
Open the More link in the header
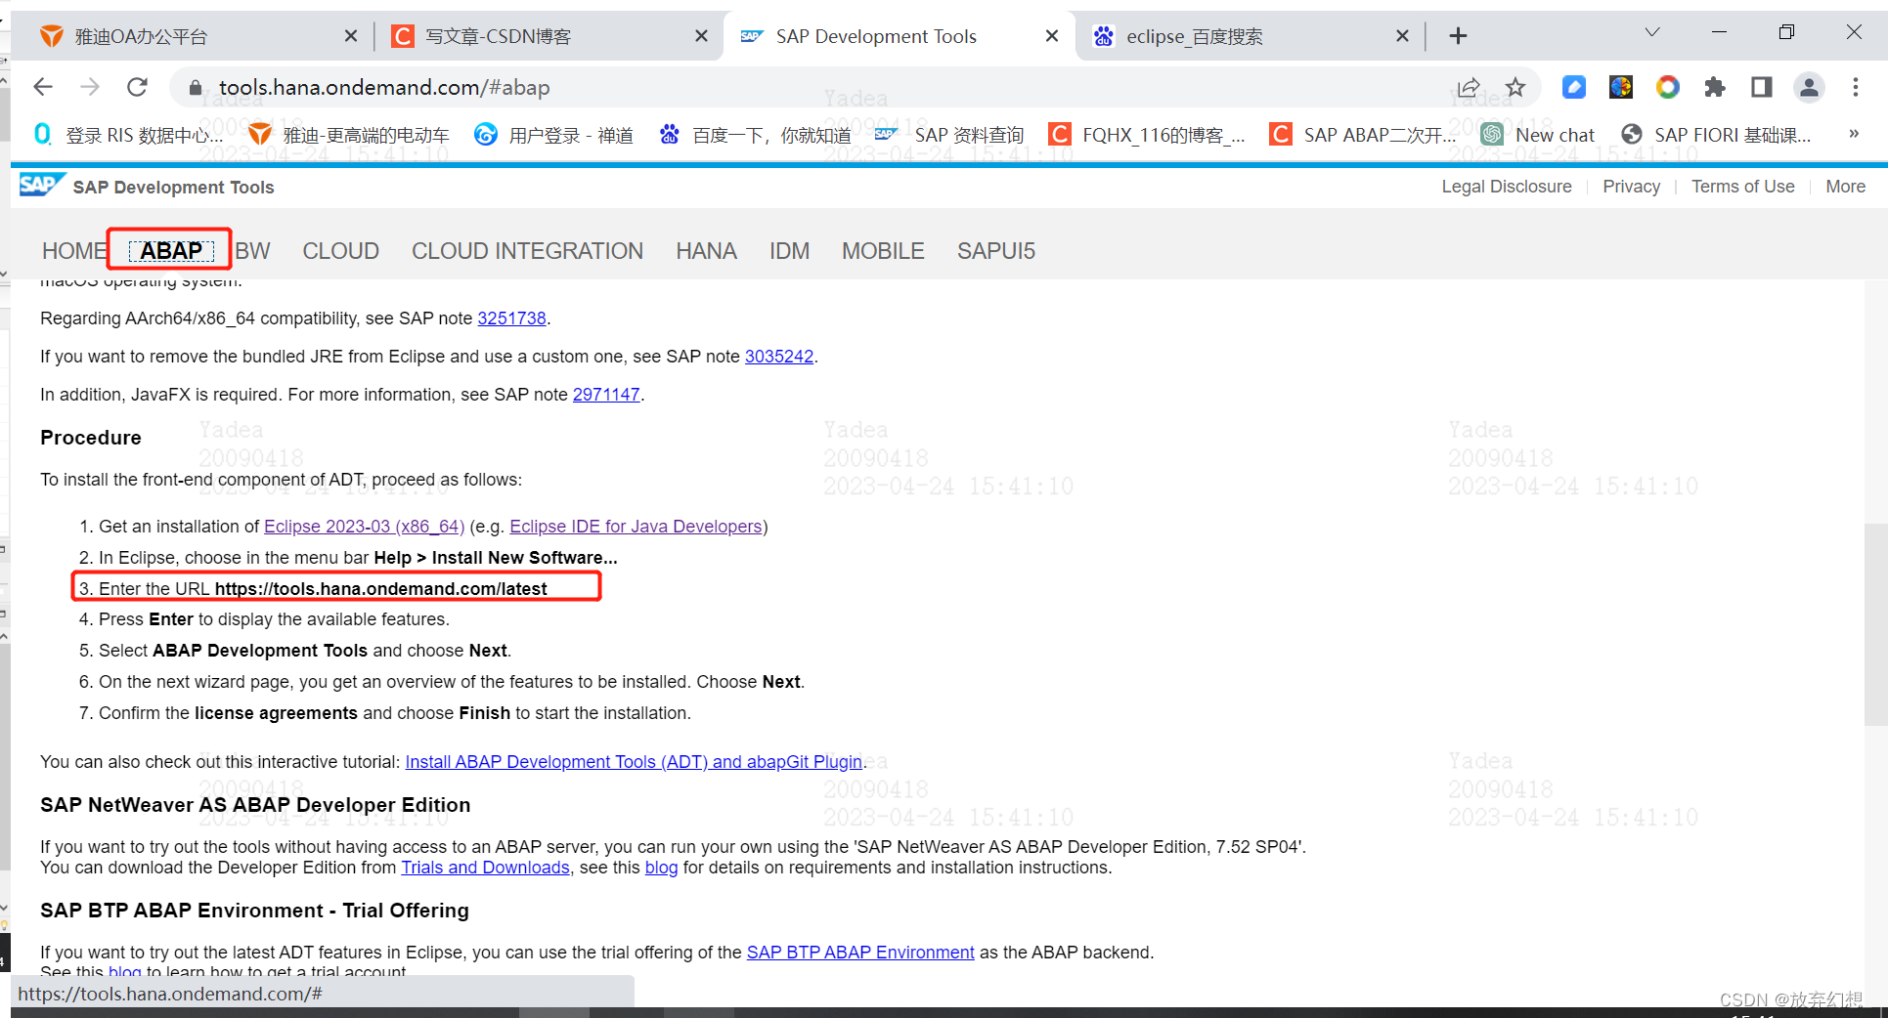tap(1845, 187)
